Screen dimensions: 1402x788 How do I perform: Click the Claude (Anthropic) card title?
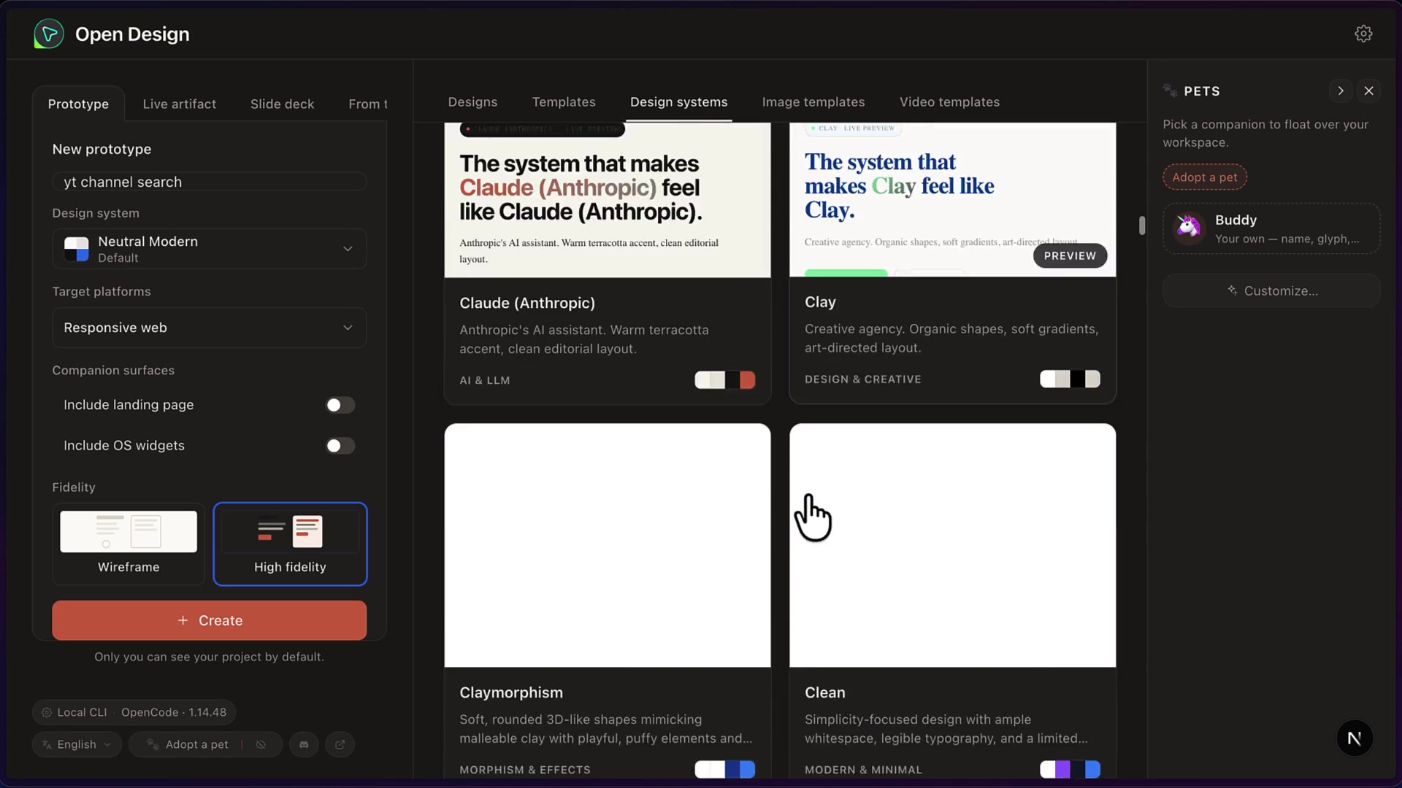coord(527,303)
